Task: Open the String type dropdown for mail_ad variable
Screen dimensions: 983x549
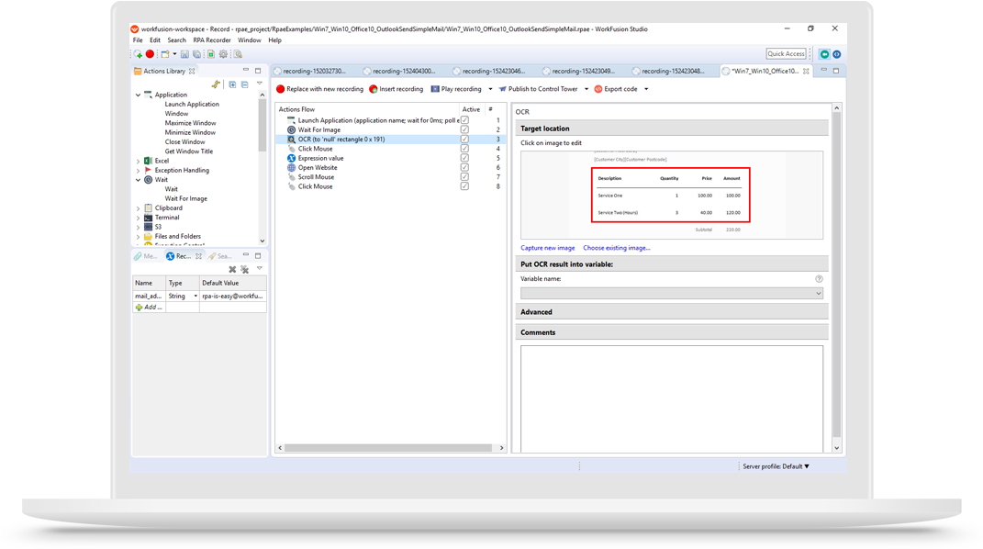Action: point(195,296)
